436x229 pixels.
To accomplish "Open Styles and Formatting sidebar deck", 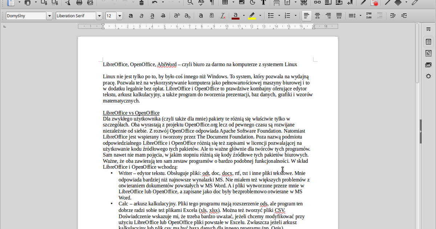I will 429,53.
